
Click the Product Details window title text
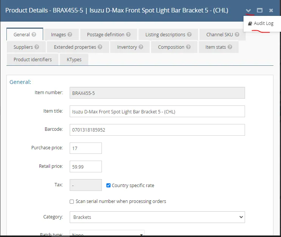(x=117, y=10)
